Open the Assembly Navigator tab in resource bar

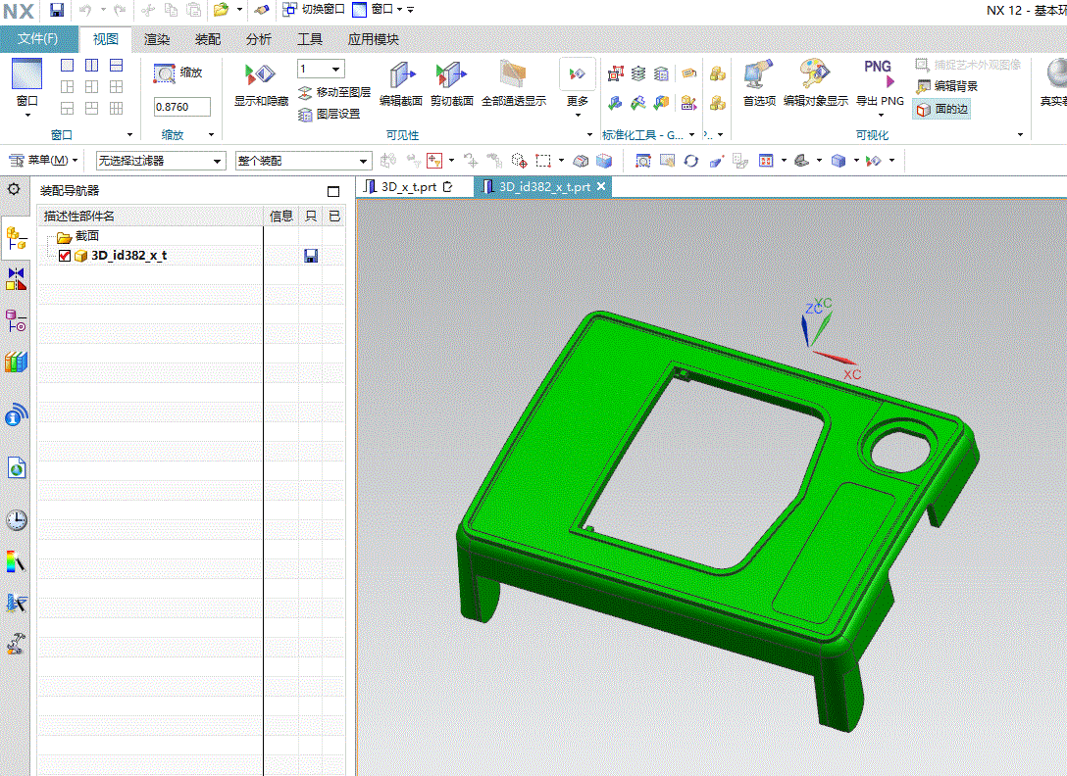point(16,239)
